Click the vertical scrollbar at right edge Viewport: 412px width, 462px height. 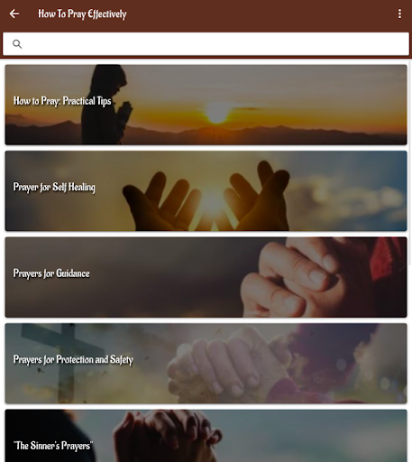click(x=409, y=164)
